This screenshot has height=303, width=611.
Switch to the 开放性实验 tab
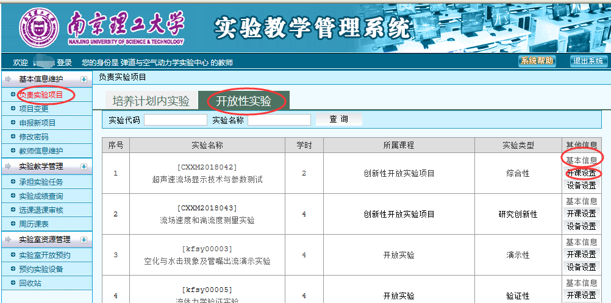coord(243,101)
